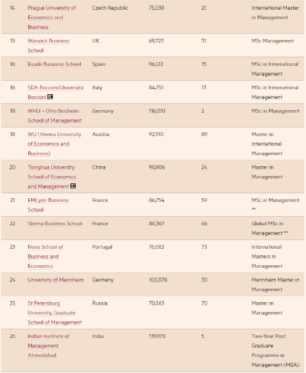The image size is (306, 373).
Task: Click the Mannheim Master in Management text
Action: 275,284
